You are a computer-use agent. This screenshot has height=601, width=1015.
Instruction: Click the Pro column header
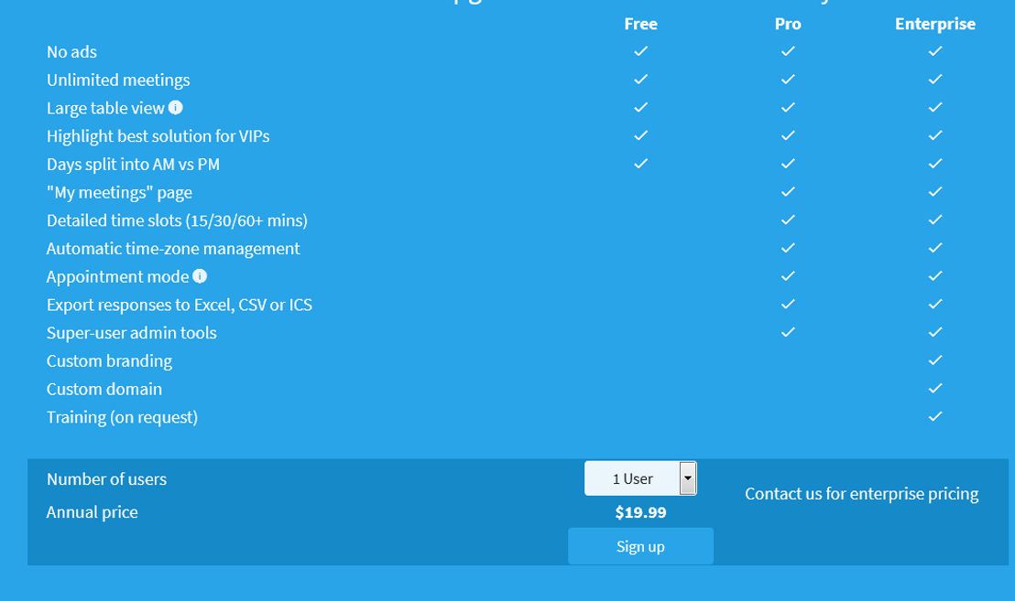pos(788,24)
